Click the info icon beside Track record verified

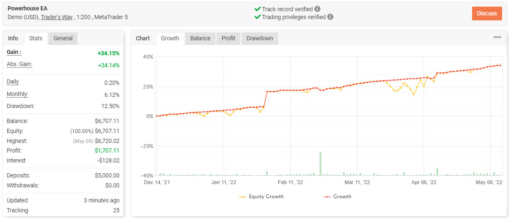318,9
